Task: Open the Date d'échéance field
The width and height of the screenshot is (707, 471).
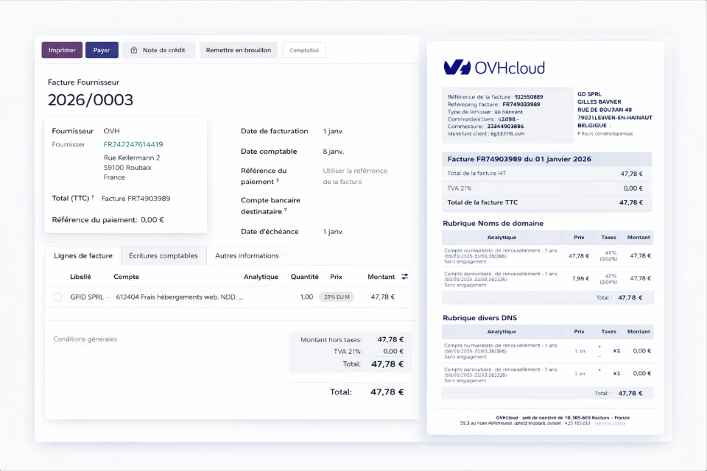Action: click(333, 232)
